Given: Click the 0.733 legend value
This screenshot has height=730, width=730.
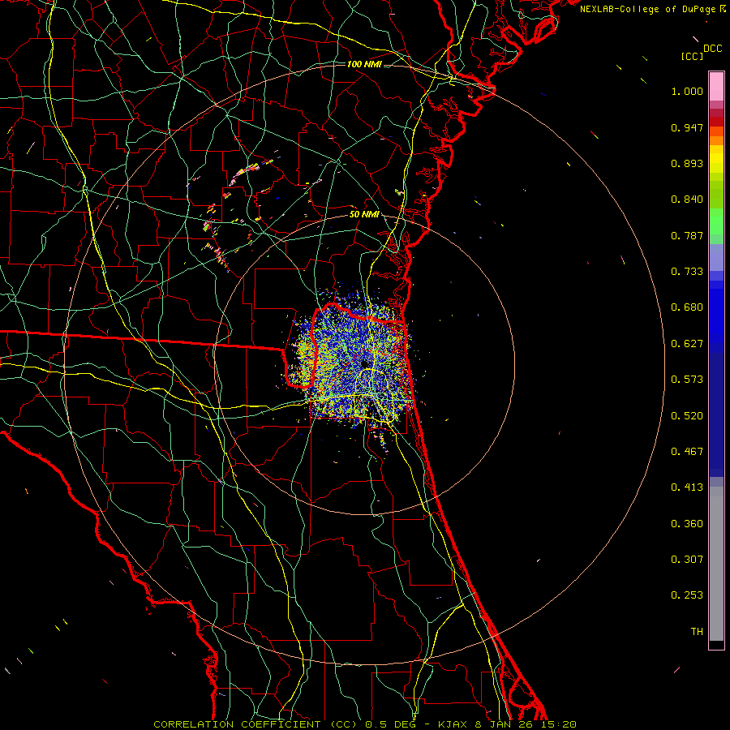Looking at the screenshot, I should click(687, 272).
